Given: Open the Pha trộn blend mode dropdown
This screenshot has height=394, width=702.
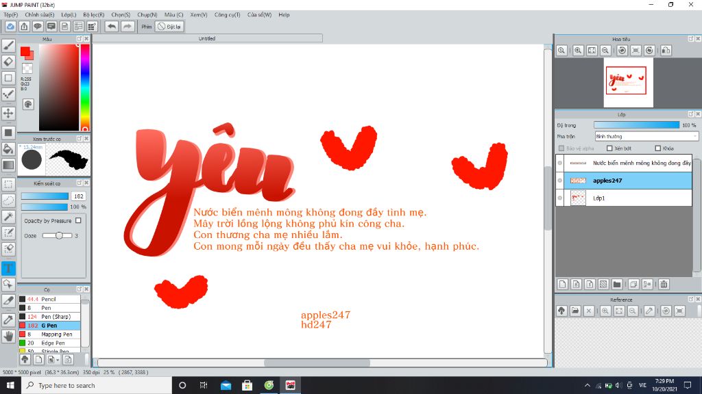Looking at the screenshot, I should (646, 137).
